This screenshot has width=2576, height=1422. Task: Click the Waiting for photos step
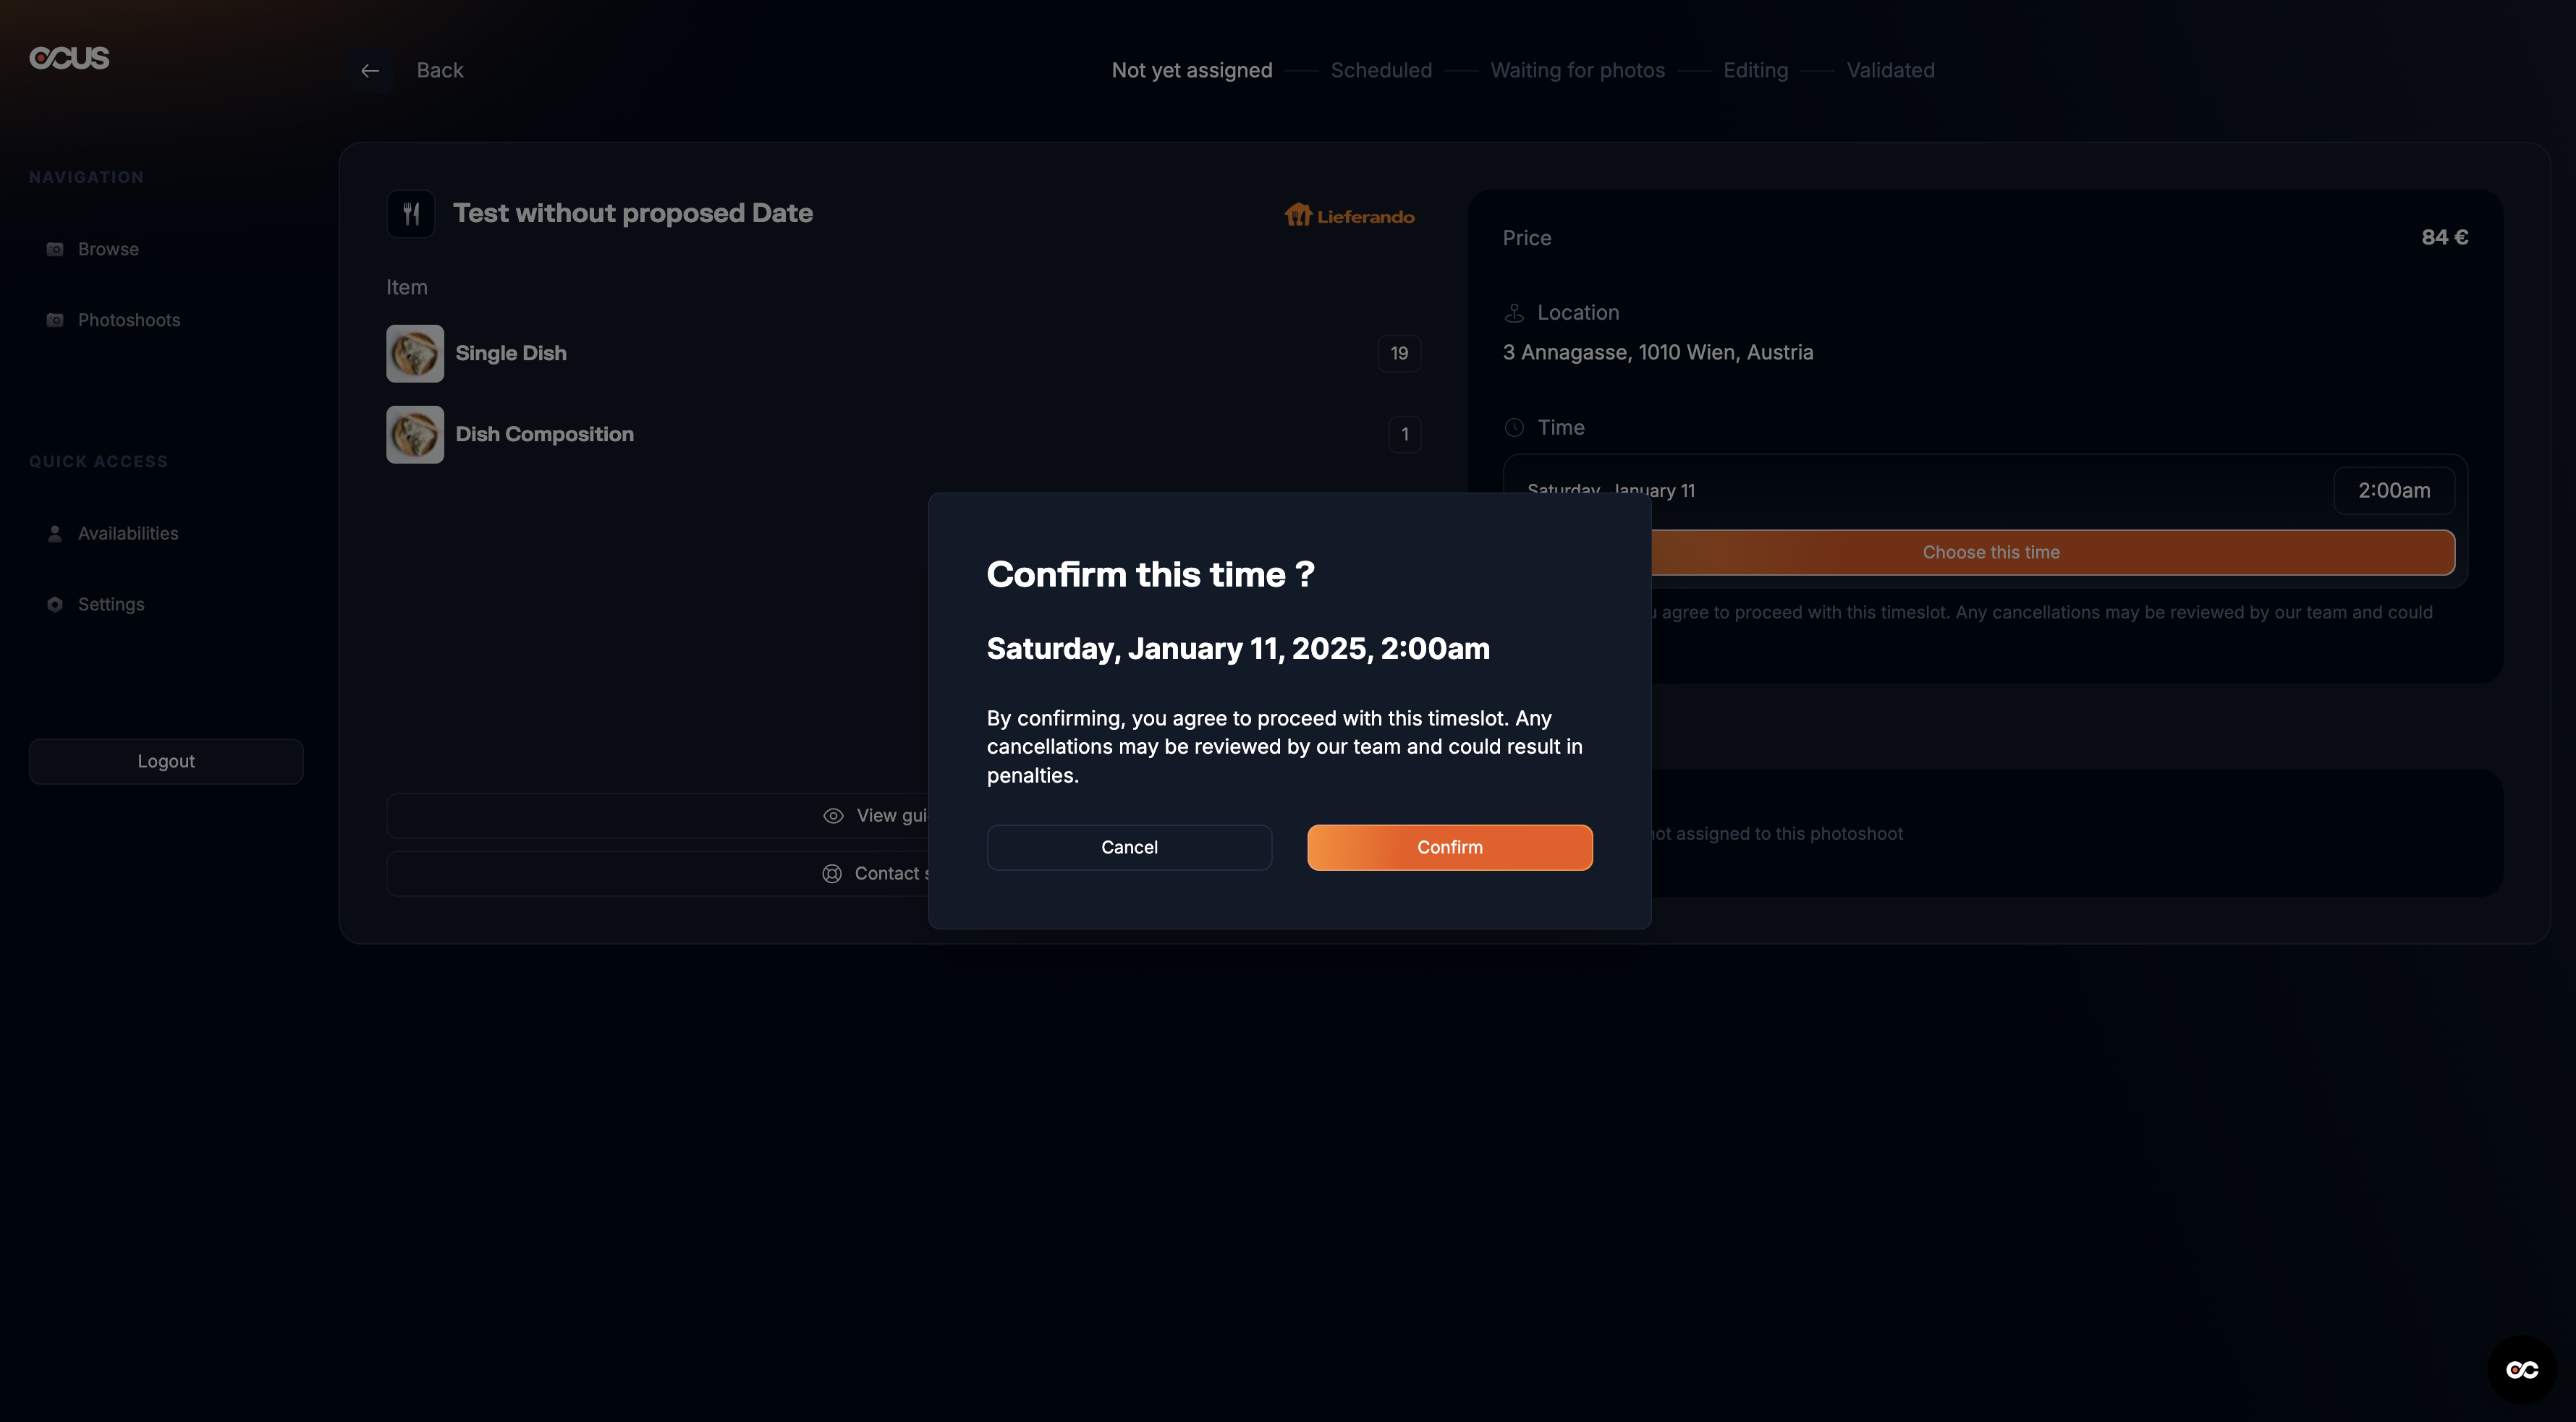click(1577, 71)
